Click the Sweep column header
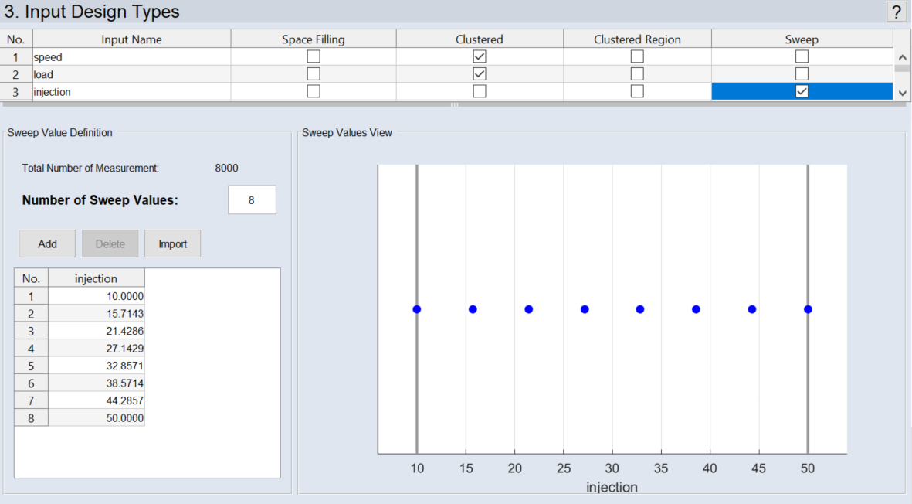This screenshot has width=912, height=504. (x=802, y=39)
